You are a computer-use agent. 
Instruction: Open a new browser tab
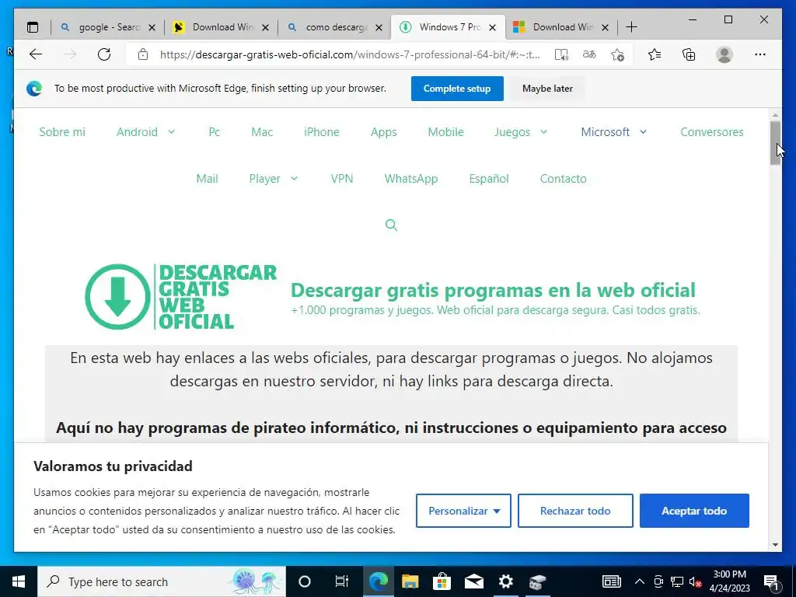click(631, 27)
